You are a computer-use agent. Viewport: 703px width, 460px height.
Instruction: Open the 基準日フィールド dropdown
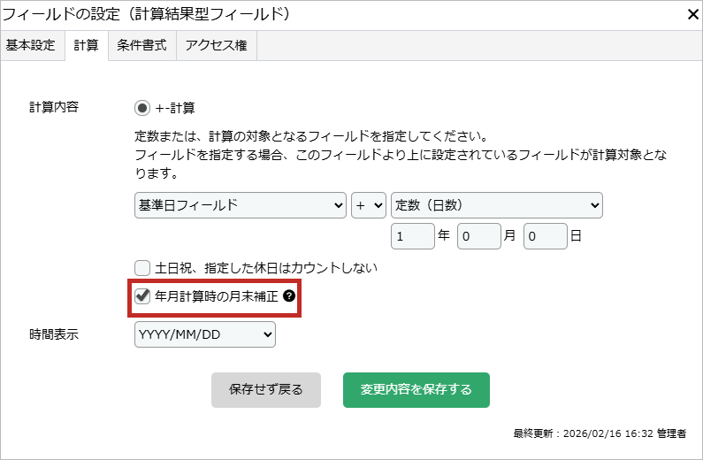240,205
